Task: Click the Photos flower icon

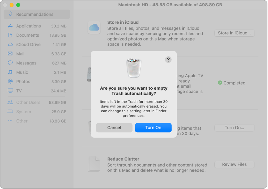Action: click(10, 81)
